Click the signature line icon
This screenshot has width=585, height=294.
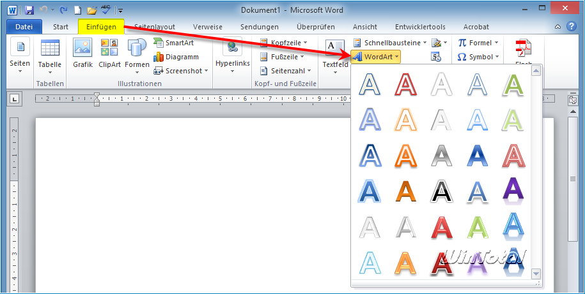(436, 43)
